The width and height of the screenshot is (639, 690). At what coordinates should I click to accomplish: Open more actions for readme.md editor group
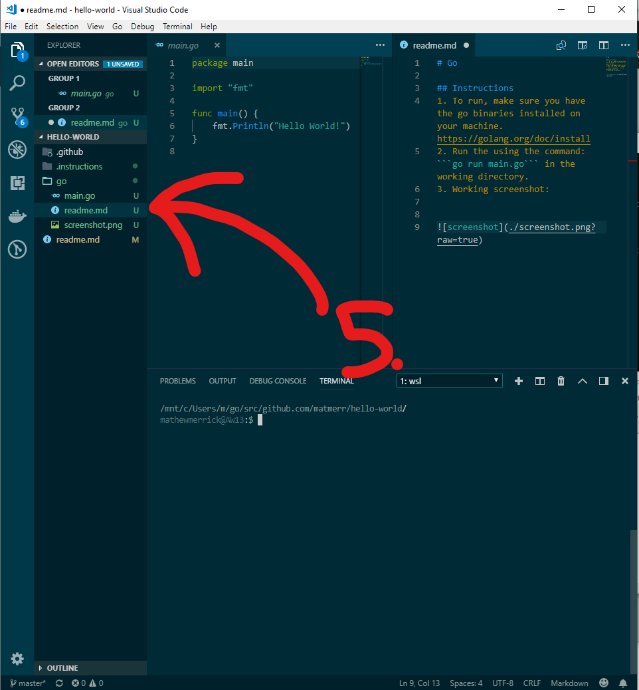pos(625,45)
